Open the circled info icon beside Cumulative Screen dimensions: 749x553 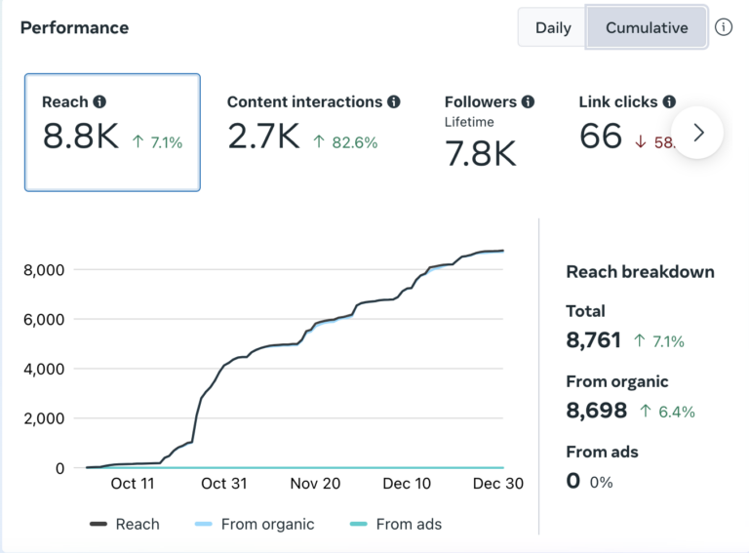724,27
